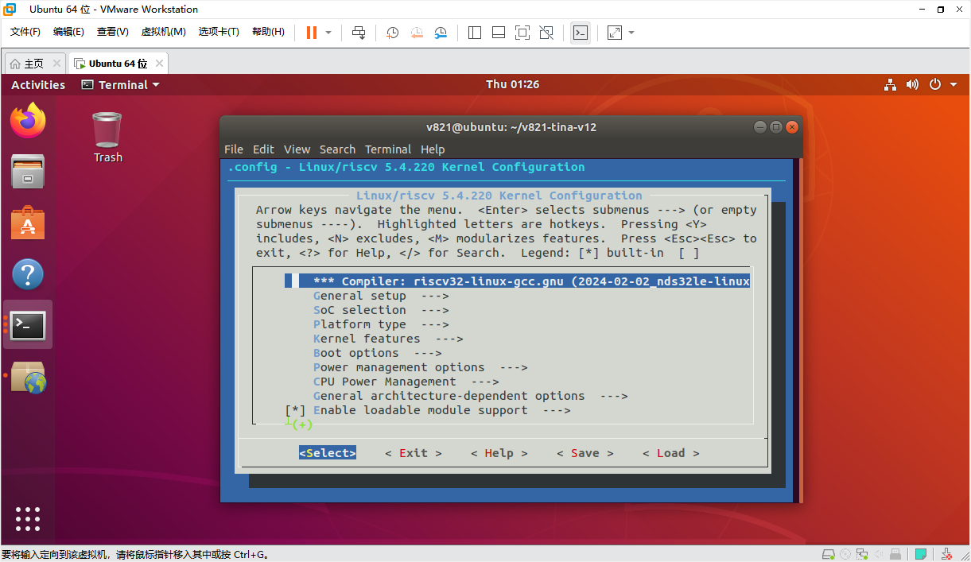Viewport: 971px width, 562px height.
Task: Open the Terminal app menu in top bar
Action: [120, 85]
